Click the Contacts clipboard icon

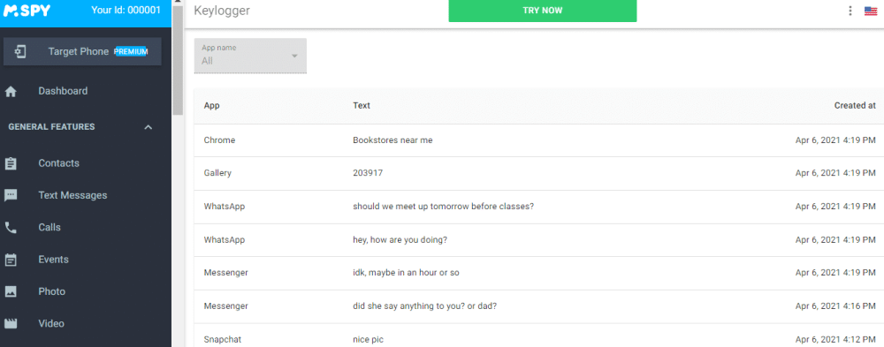[x=10, y=164]
